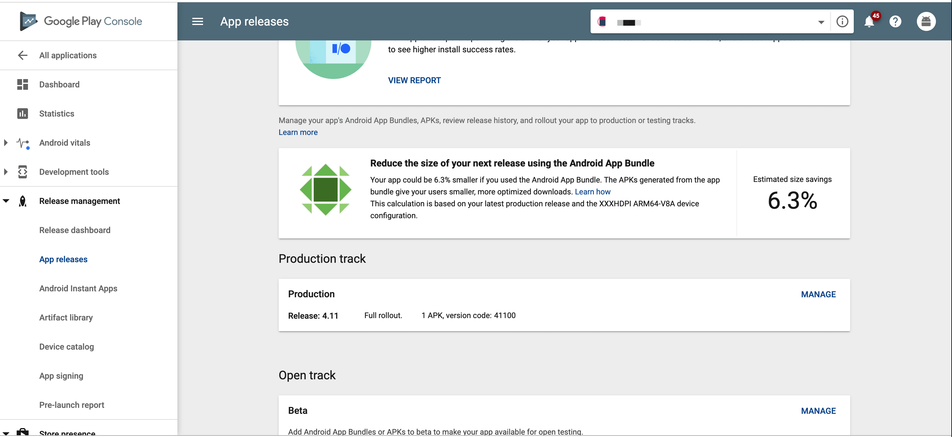Click the VIEW REPORT link

coord(414,81)
